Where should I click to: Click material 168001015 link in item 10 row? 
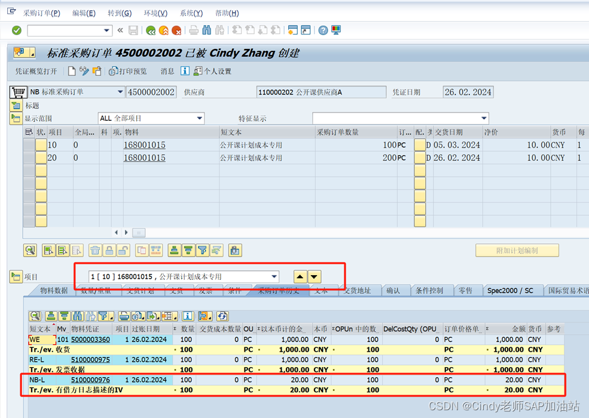pos(145,145)
